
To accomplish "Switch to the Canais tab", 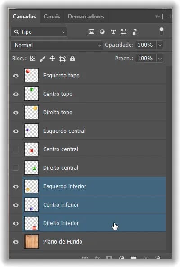I will 52,17.
